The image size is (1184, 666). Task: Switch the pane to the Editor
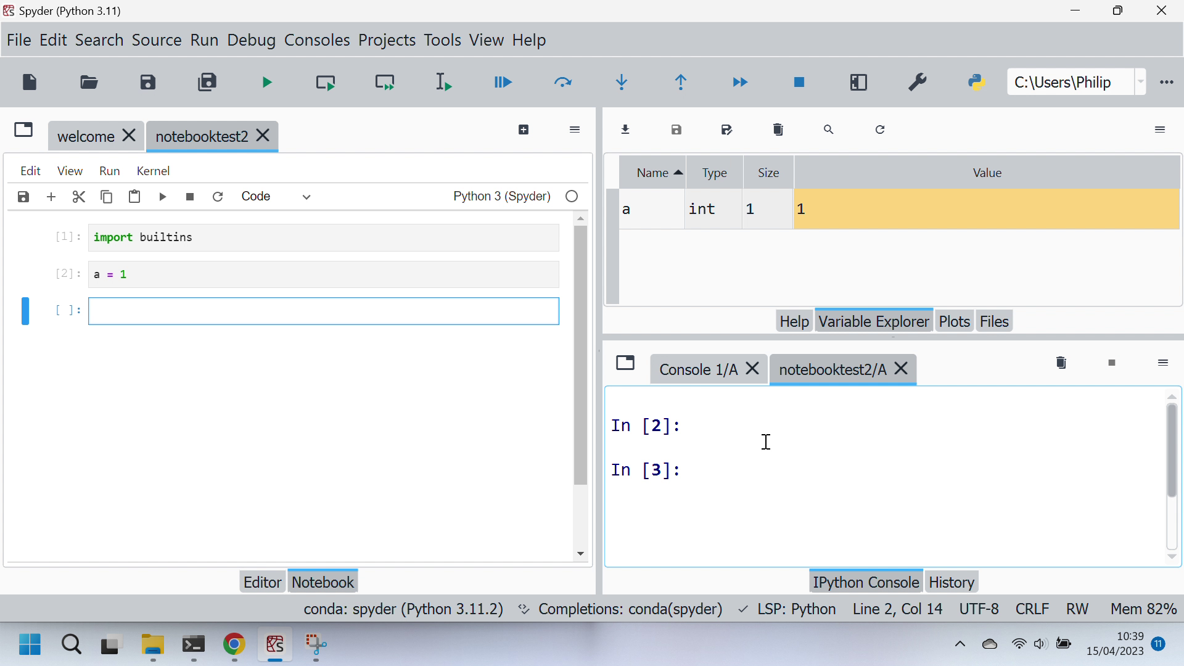click(262, 582)
